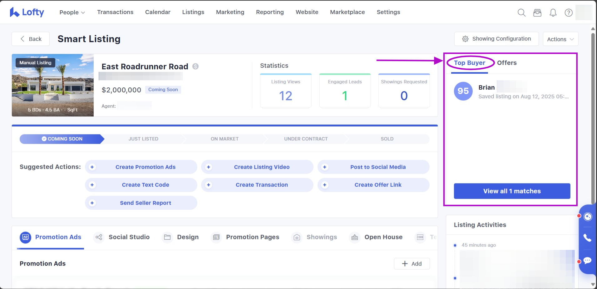This screenshot has width=597, height=289.
Task: Switch to the Offers tab
Action: click(x=506, y=63)
